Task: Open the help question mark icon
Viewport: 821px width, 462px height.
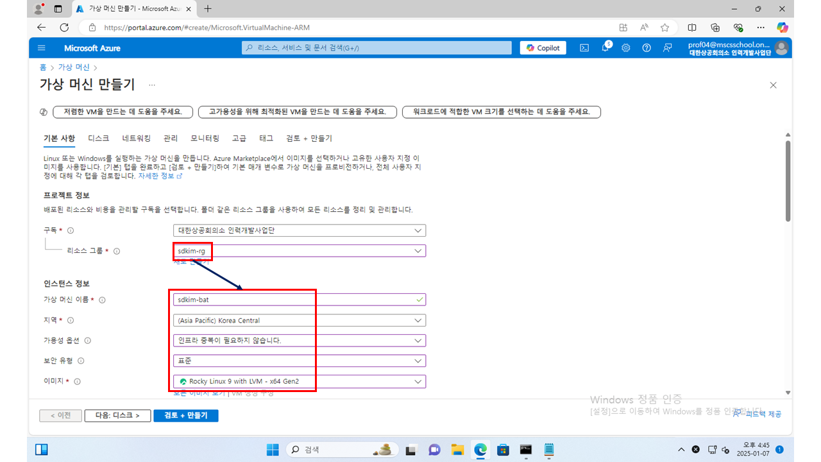Action: [x=647, y=48]
